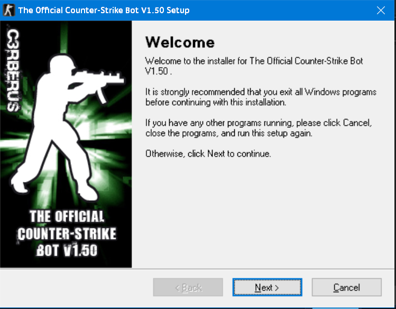
Task: Click the Welcome heading
Action: tap(180, 42)
